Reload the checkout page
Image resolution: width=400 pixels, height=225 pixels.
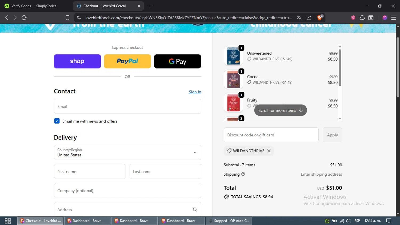coord(24,18)
